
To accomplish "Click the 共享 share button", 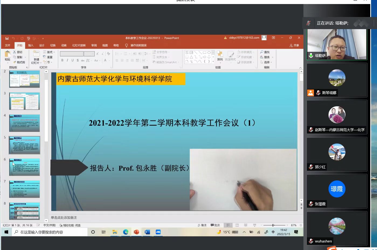I will [294, 45].
